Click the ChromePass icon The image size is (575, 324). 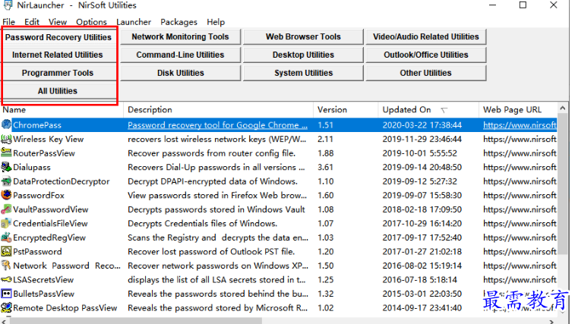coord(6,124)
